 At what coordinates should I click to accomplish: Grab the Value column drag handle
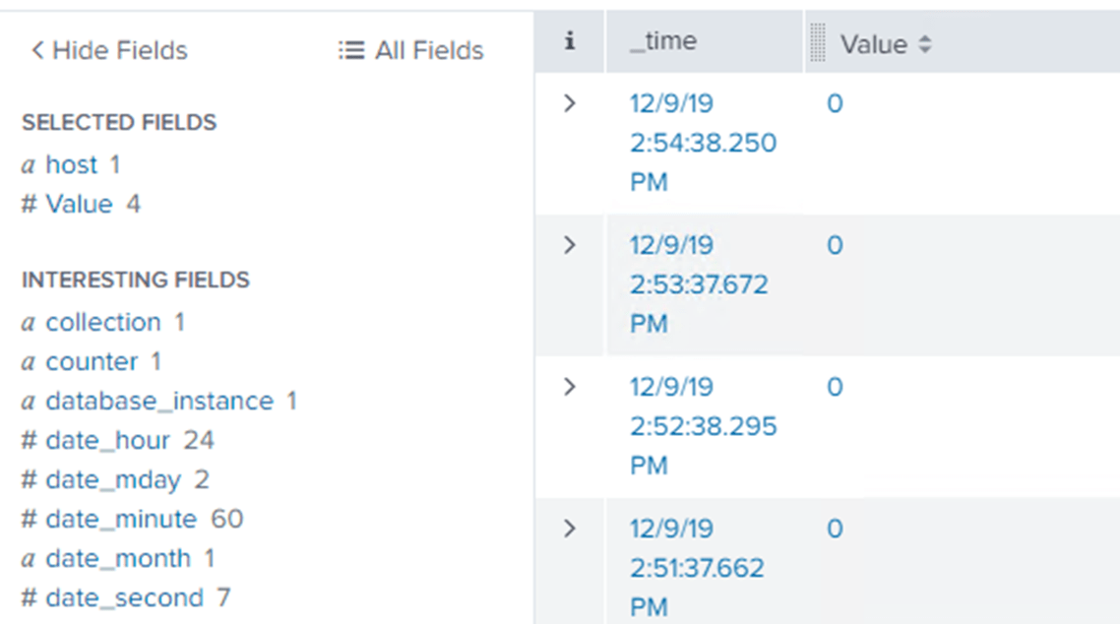pyautogui.click(x=818, y=43)
